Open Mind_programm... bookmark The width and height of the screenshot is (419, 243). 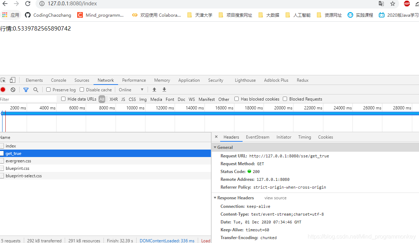coord(100,15)
